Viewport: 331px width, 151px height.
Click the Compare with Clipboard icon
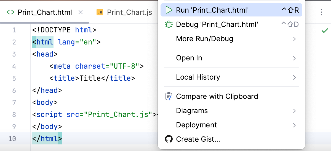[169, 97]
